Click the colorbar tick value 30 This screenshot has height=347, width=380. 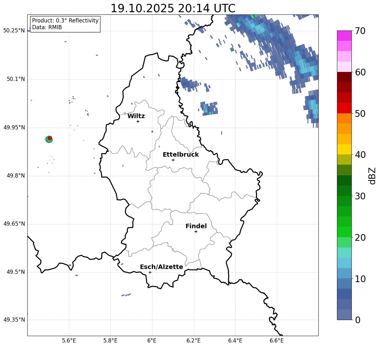click(x=360, y=196)
